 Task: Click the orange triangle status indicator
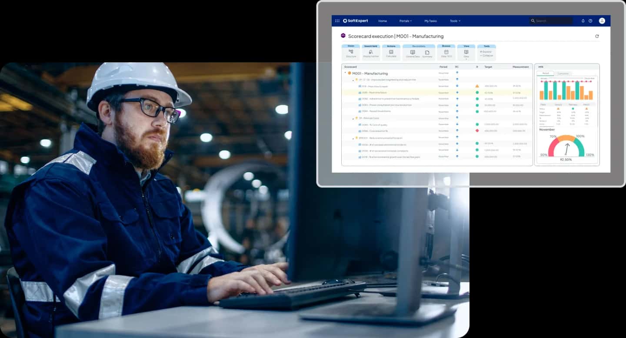pyautogui.click(x=477, y=86)
